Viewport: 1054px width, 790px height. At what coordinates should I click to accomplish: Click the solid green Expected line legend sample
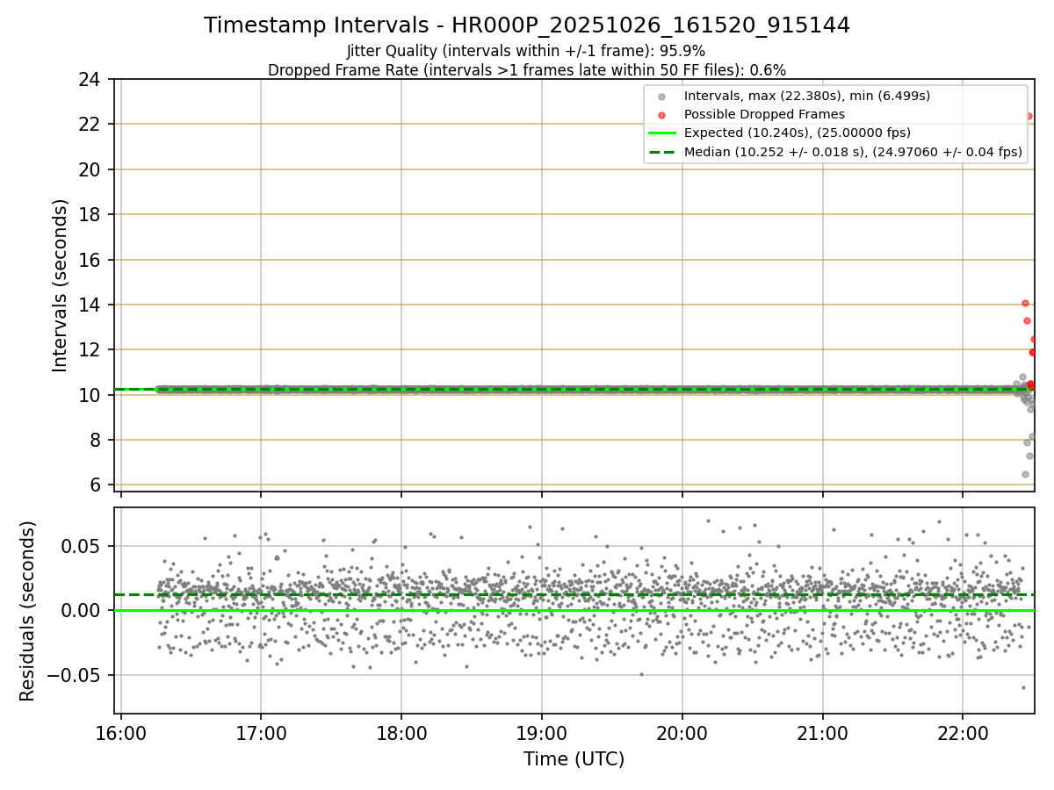661,133
